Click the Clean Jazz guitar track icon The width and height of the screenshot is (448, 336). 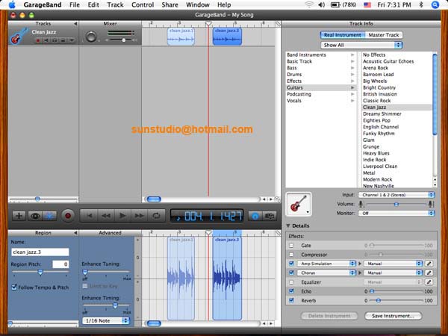pyautogui.click(x=19, y=37)
